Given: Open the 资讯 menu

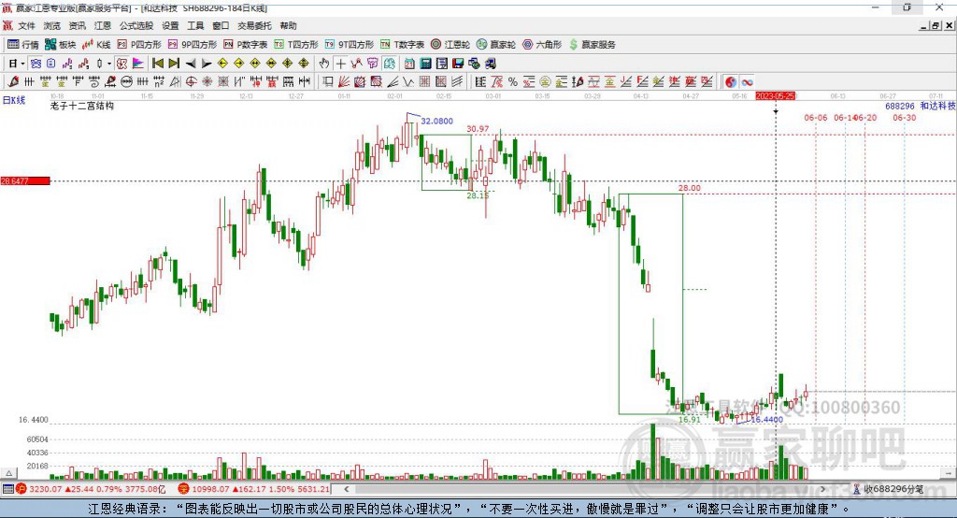Looking at the screenshot, I should tap(77, 25).
